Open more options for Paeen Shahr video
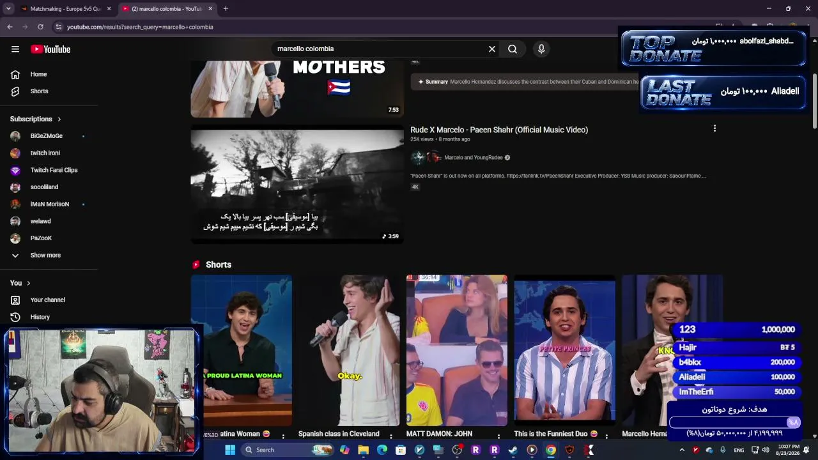 [x=714, y=128]
